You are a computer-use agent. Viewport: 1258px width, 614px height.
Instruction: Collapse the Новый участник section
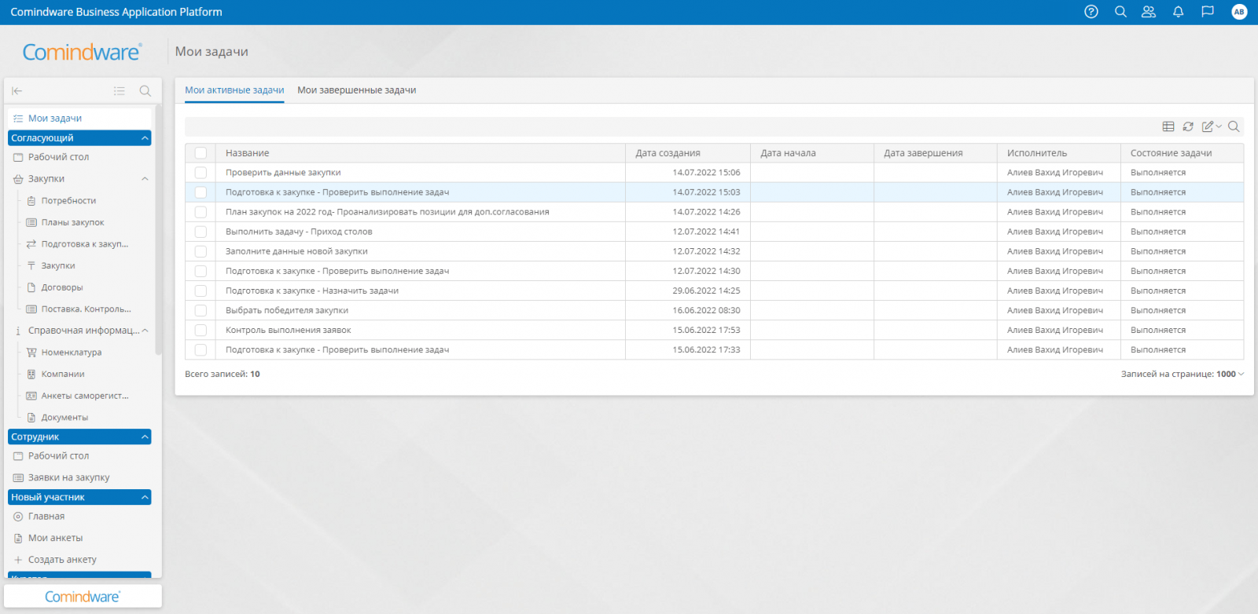(145, 498)
